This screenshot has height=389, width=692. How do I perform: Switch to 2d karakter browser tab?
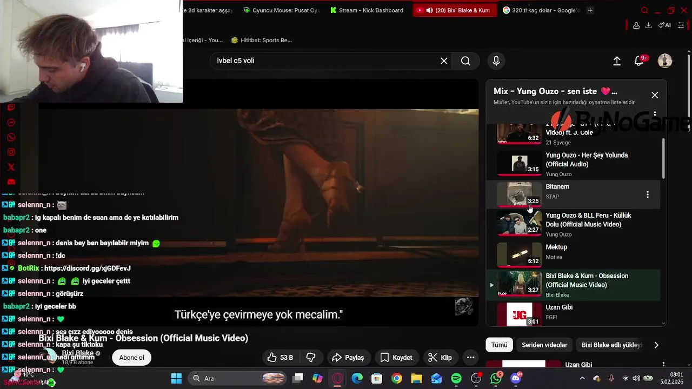tap(208, 10)
